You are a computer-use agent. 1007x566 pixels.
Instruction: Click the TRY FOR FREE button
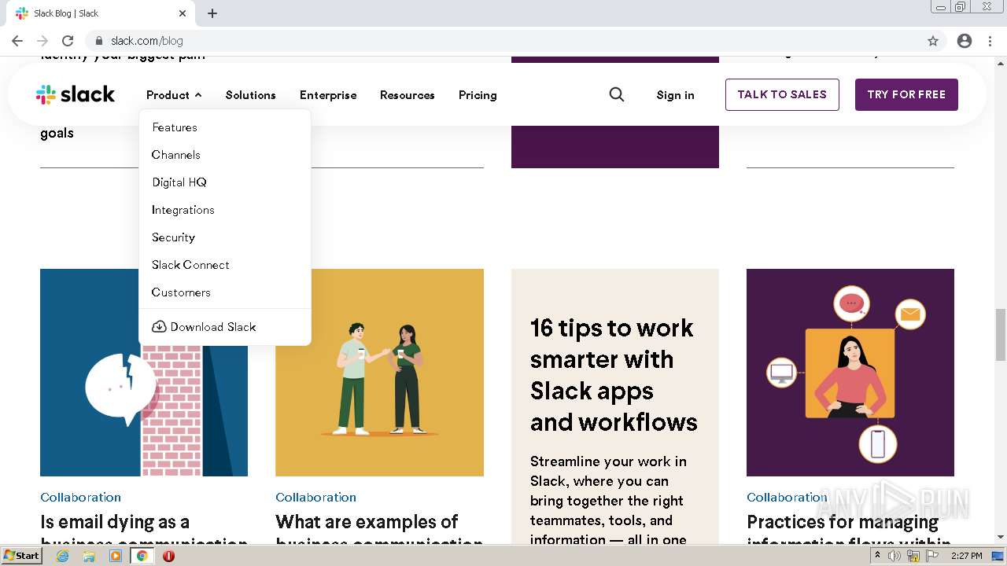click(906, 94)
